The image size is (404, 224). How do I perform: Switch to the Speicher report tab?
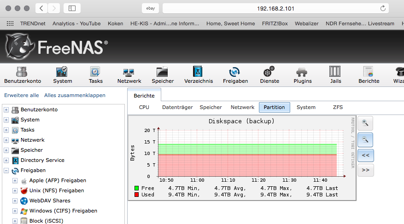[211, 107]
